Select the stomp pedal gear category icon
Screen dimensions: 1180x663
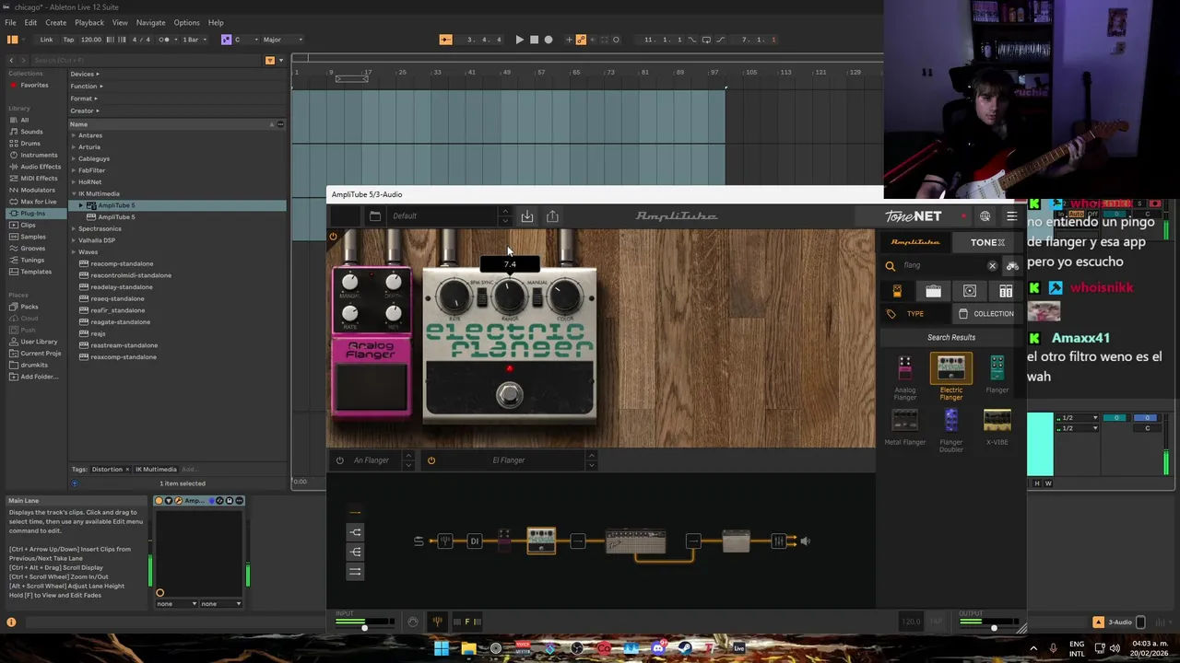[897, 291]
